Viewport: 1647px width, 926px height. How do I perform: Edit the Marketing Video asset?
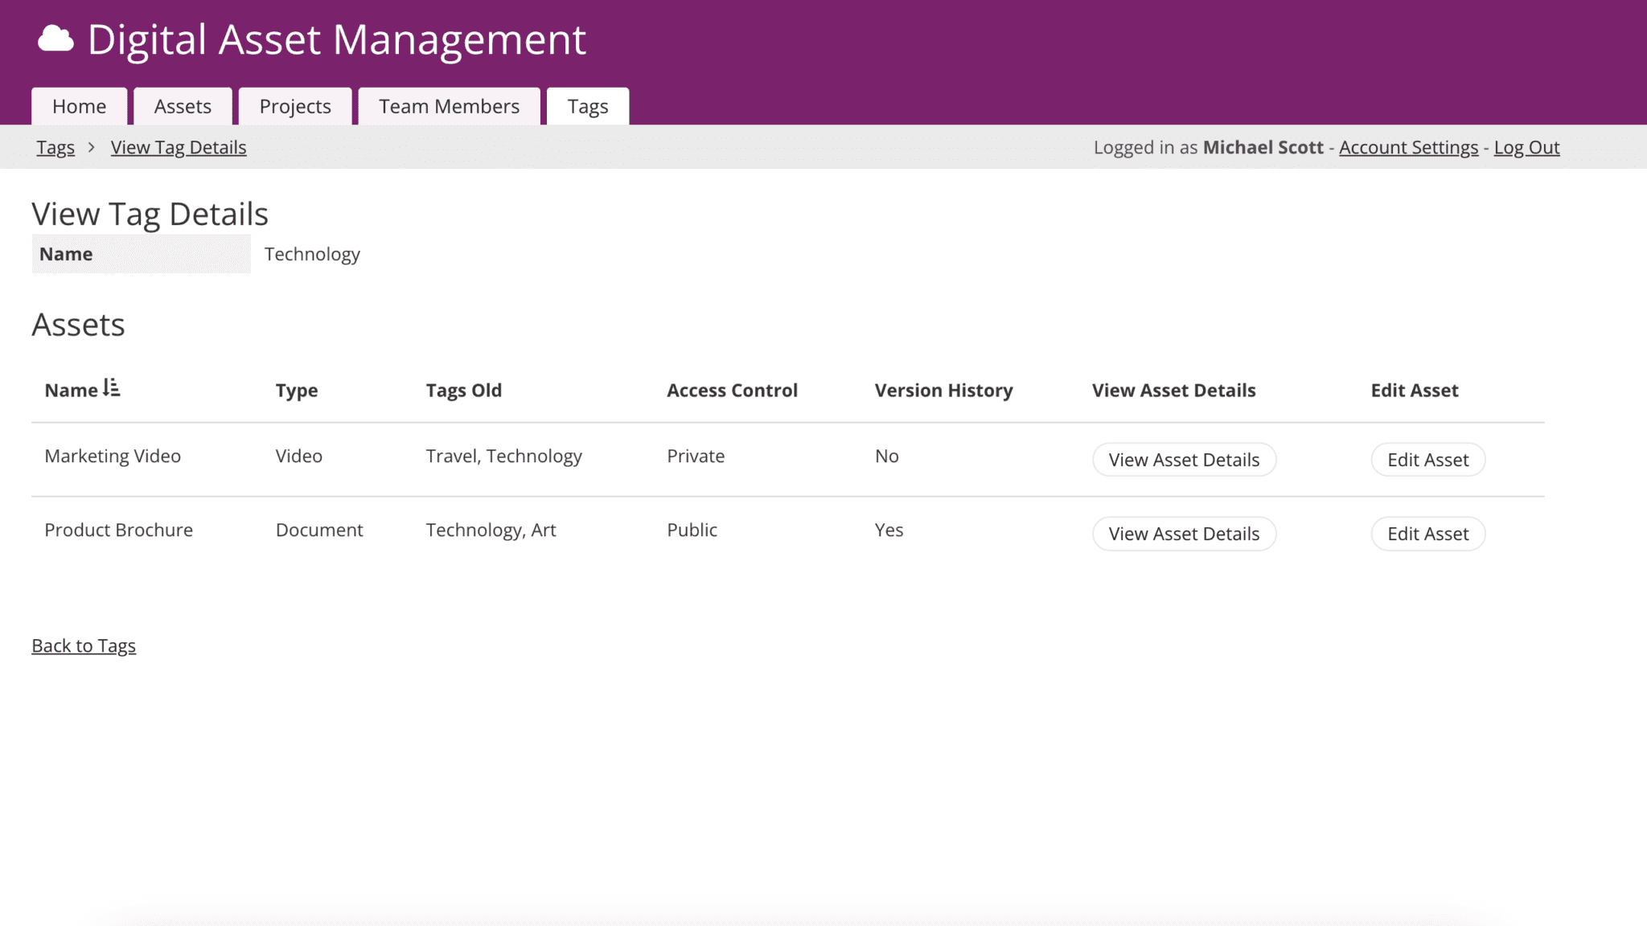[x=1427, y=459]
